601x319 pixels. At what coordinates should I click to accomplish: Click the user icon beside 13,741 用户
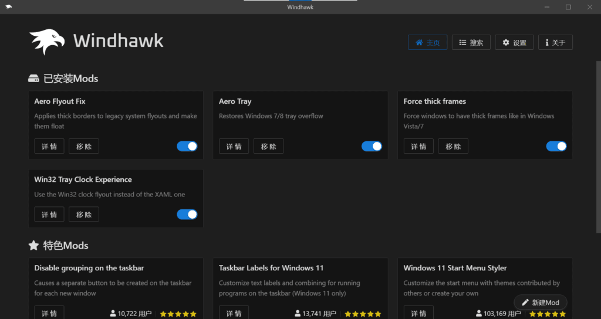point(298,314)
